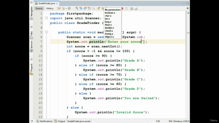Click Find Previous Occurrence icon
Image resolution: width=219 pixels, height=123 pixels.
81,9
